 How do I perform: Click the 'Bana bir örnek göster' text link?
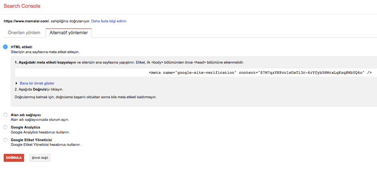point(37,84)
